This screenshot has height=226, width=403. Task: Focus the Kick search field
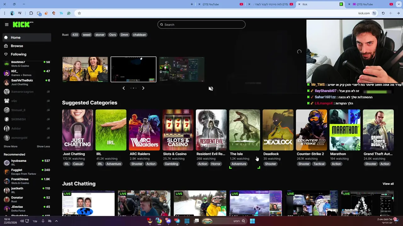pyautogui.click(x=201, y=24)
